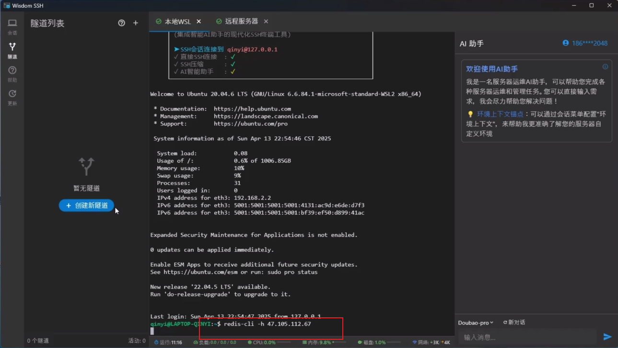
Task: Close the Wisdom SSH window
Action: (609, 5)
